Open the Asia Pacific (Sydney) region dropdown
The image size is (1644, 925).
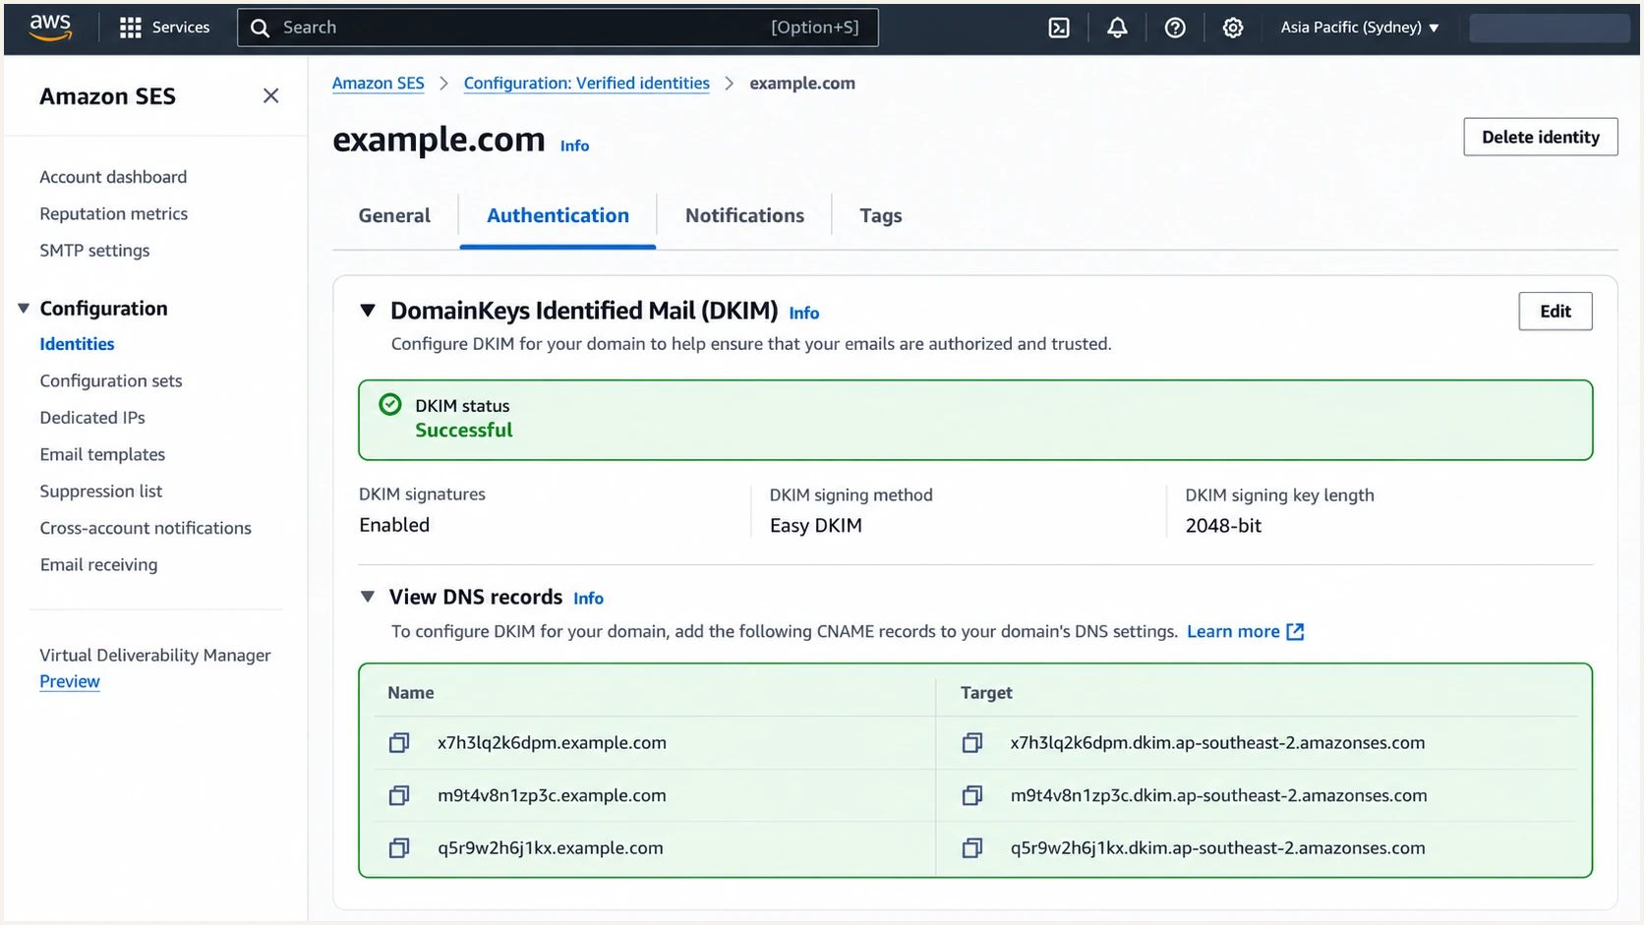pyautogui.click(x=1360, y=28)
